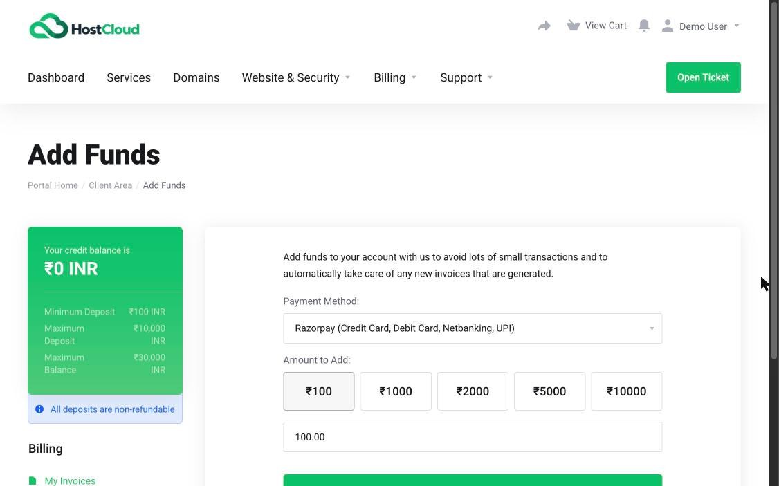
Task: Open the Payment Method dropdown
Action: pos(473,328)
